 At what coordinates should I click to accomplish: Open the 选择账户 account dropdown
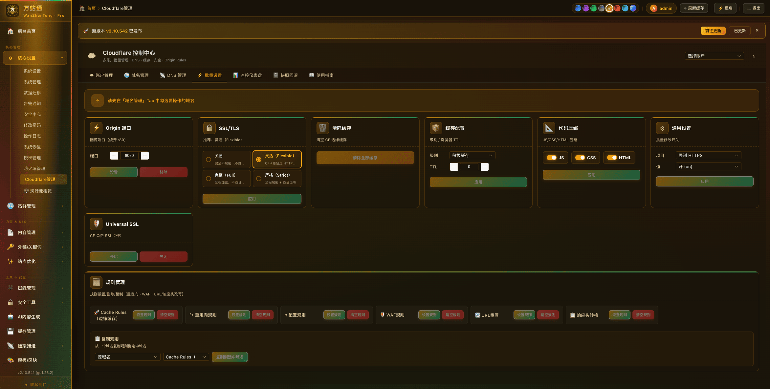pos(714,56)
